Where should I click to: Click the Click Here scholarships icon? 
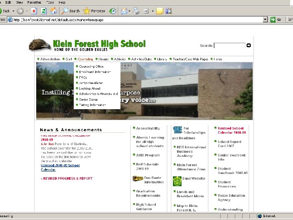177,130
